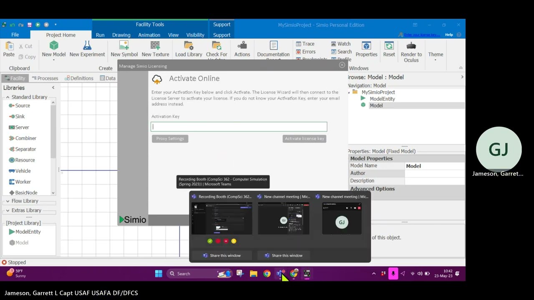
Task: Switch to the Animation ribbon tab
Action: click(x=149, y=35)
